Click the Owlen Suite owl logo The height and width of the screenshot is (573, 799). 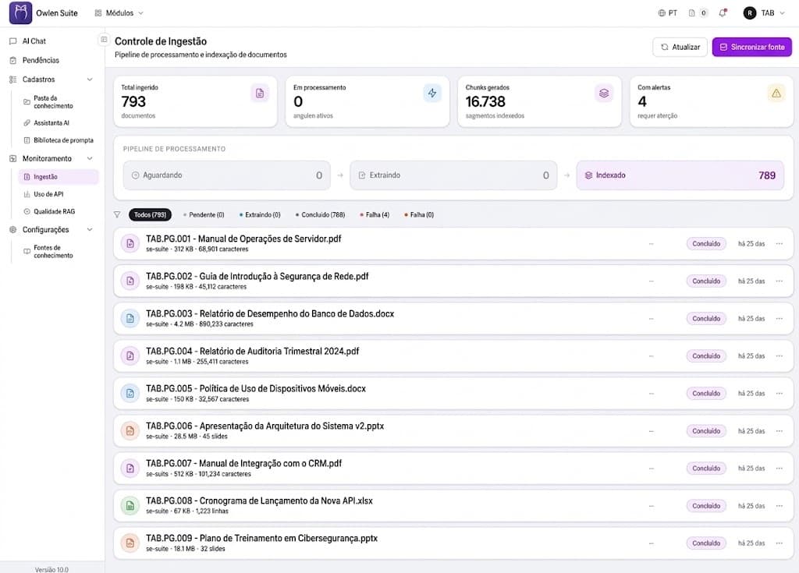[20, 12]
